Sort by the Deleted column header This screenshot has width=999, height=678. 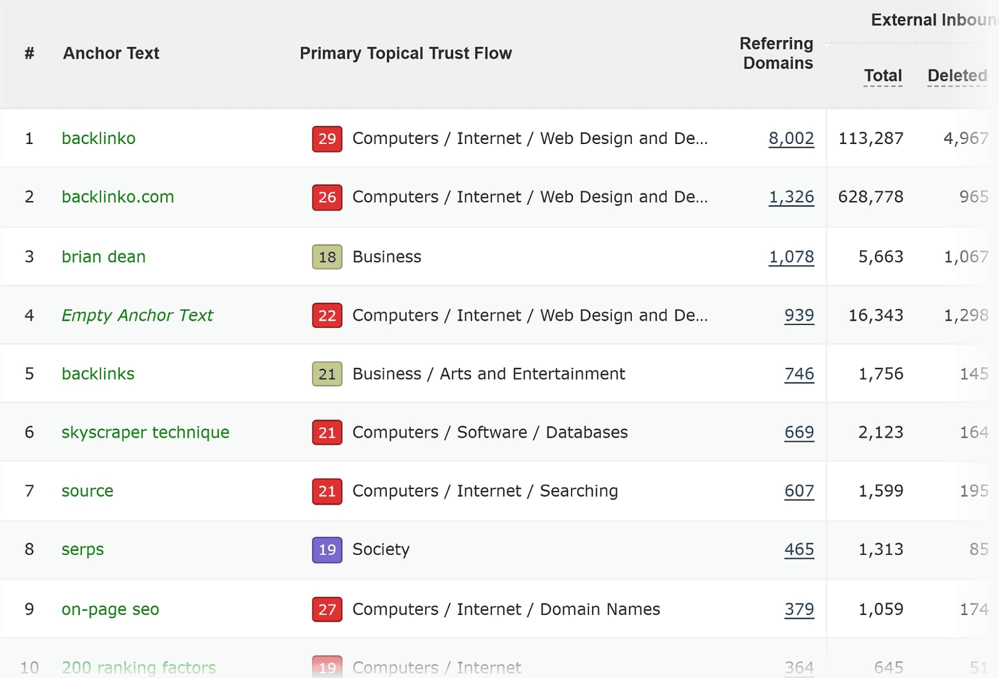[x=958, y=75]
